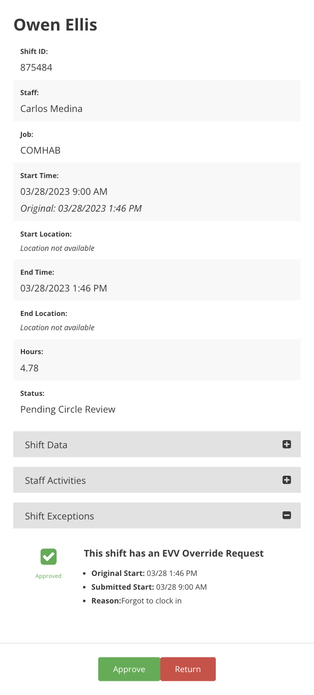Click the Approved label under checkmark
This screenshot has width=314, height=695.
coord(48,576)
